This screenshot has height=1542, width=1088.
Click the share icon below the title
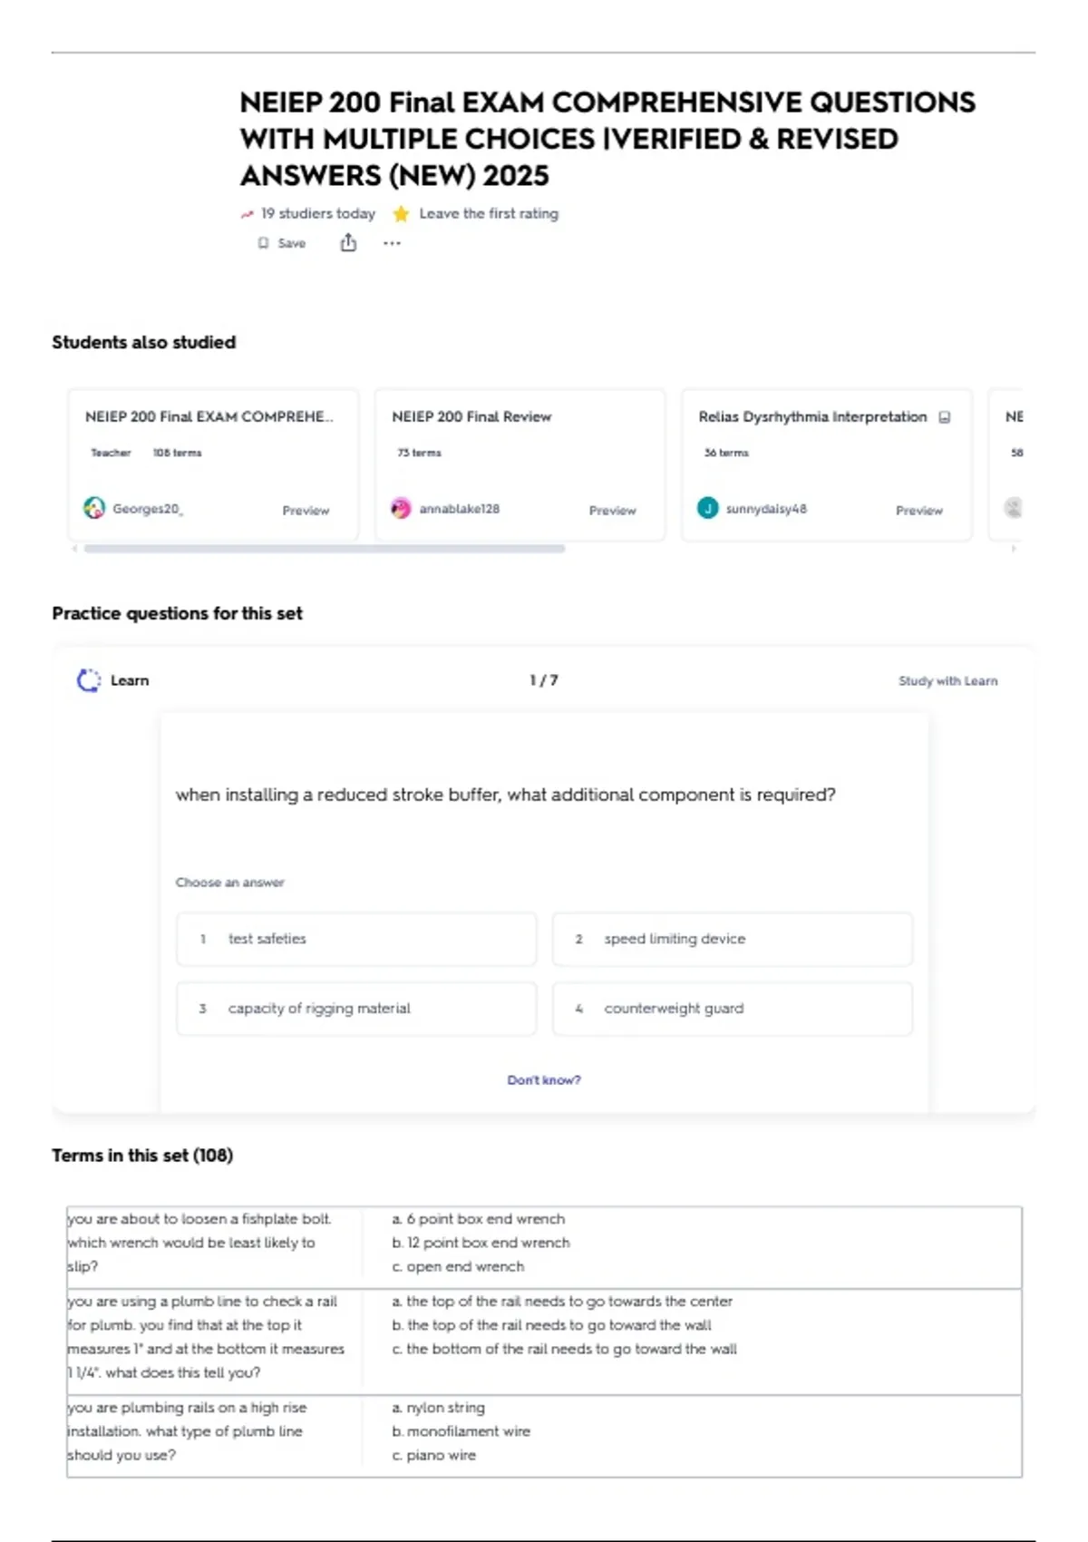pyautogui.click(x=348, y=242)
